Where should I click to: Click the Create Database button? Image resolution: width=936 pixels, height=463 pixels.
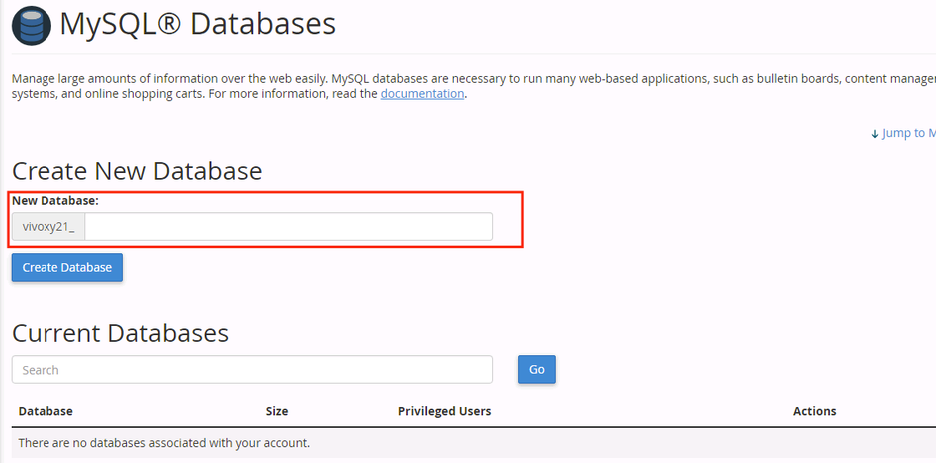tap(68, 267)
